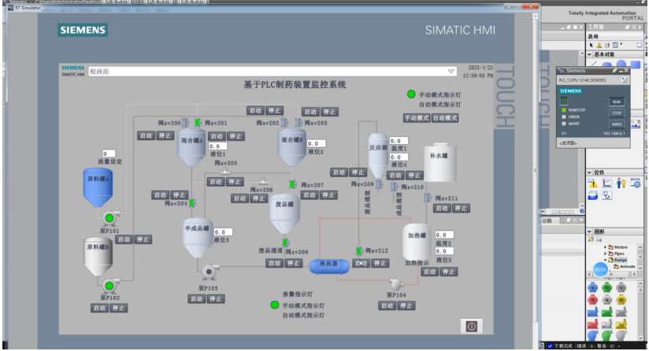This screenshot has height=351, width=649.
Task: Collapse the 控件 toolbox section
Action: click(x=589, y=172)
